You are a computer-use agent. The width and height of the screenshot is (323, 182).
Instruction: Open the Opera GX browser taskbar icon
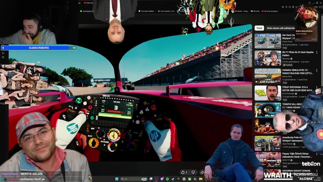coord(156,179)
